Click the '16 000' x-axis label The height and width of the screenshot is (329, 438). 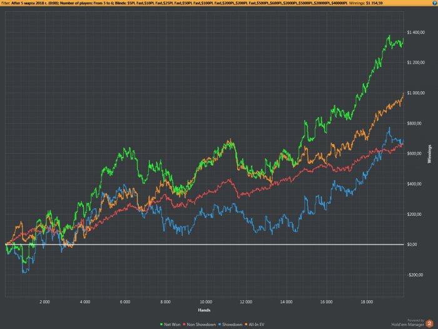coord(326,302)
